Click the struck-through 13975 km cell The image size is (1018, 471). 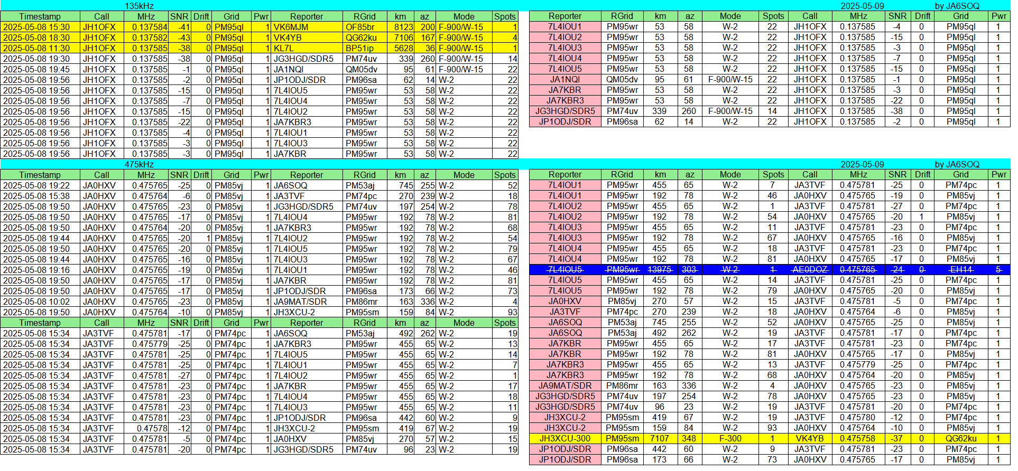[660, 270]
